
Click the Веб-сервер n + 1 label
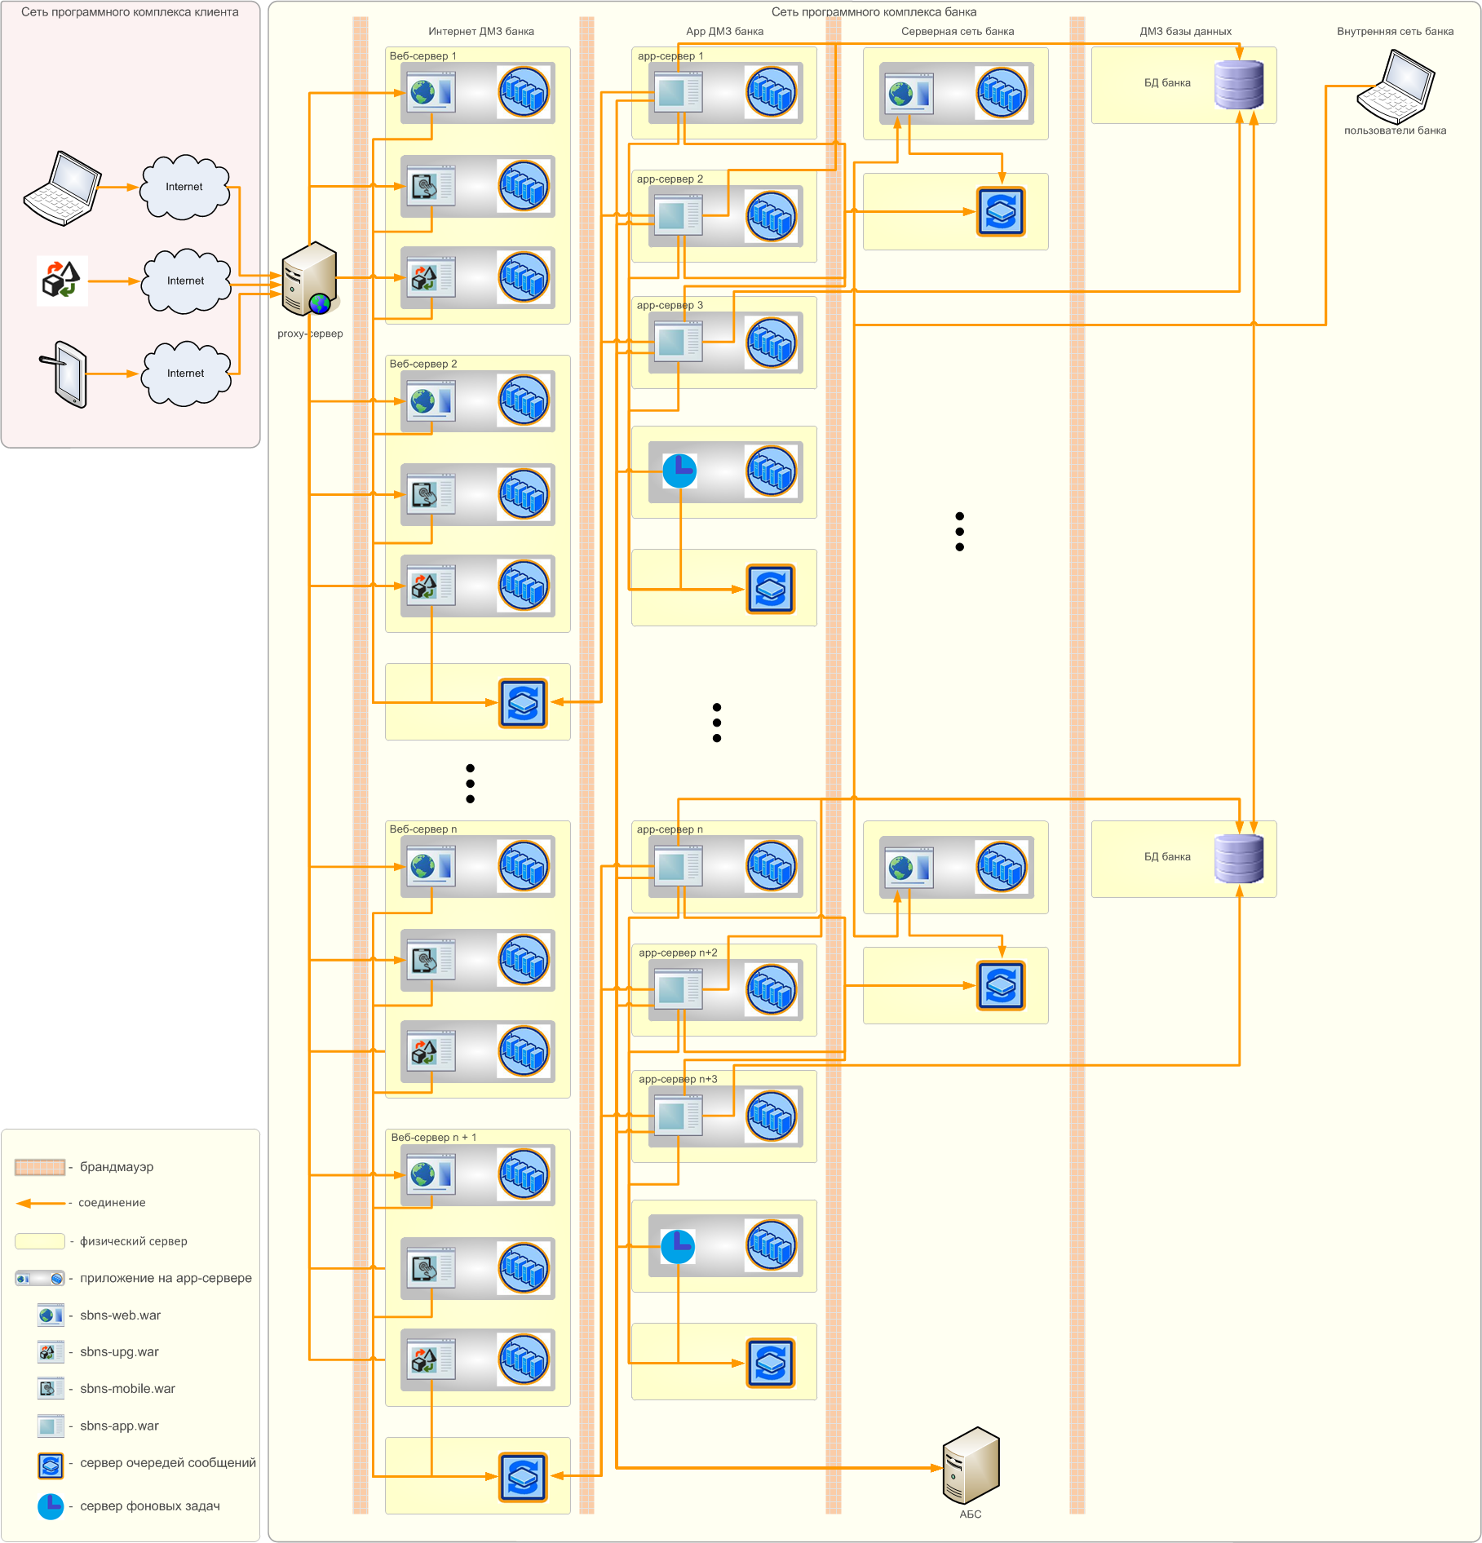click(x=433, y=1137)
